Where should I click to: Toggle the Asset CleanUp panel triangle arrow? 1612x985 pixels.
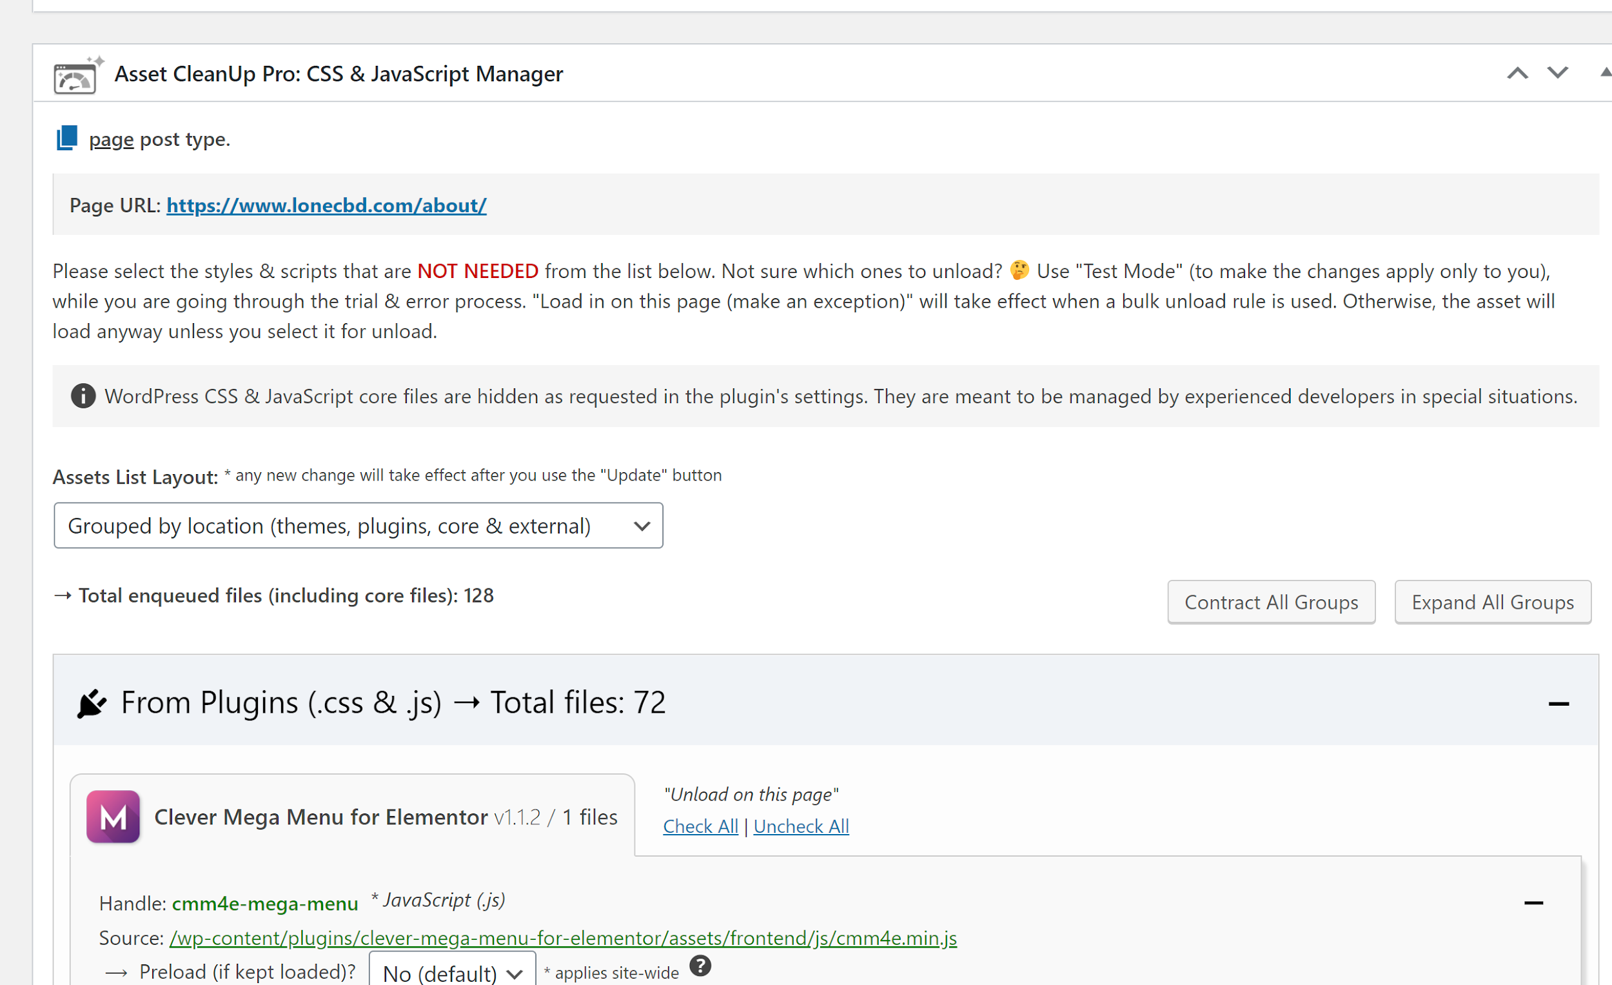point(1605,72)
